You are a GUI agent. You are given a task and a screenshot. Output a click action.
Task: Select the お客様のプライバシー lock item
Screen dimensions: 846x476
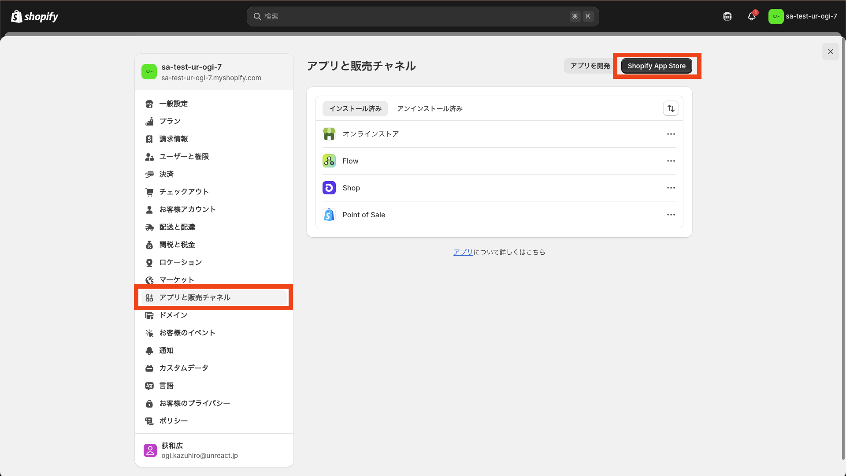(195, 403)
